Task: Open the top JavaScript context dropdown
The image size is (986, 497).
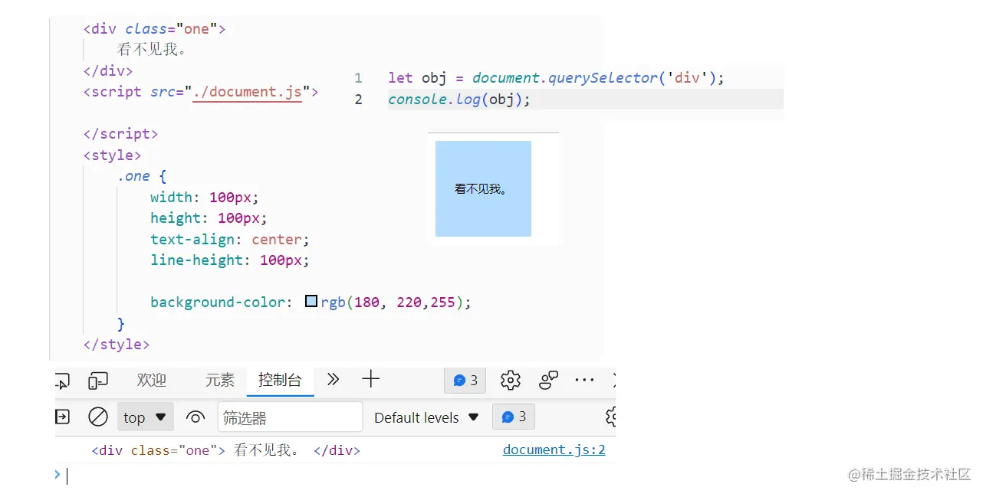Action: (145, 417)
